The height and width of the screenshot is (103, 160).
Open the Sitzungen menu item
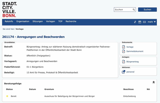coord(38,21)
